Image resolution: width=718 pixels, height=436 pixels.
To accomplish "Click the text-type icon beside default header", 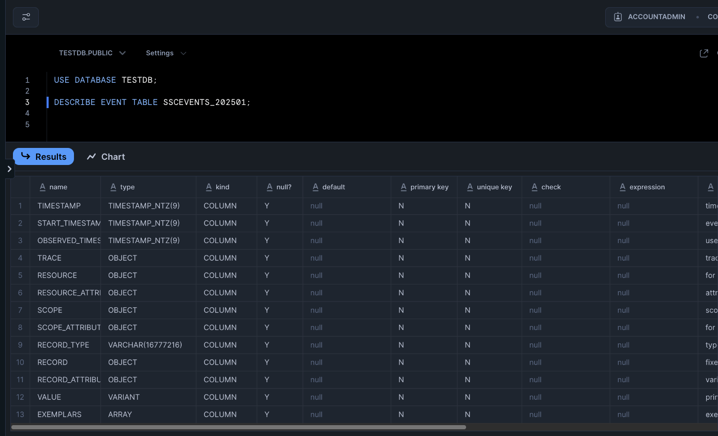I will pos(315,187).
